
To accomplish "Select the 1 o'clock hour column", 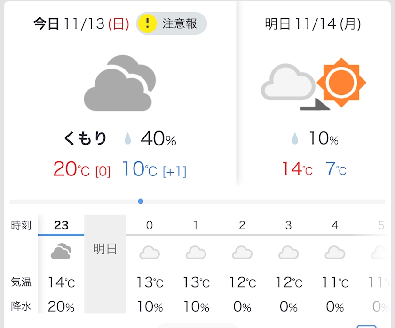I will pos(196,225).
